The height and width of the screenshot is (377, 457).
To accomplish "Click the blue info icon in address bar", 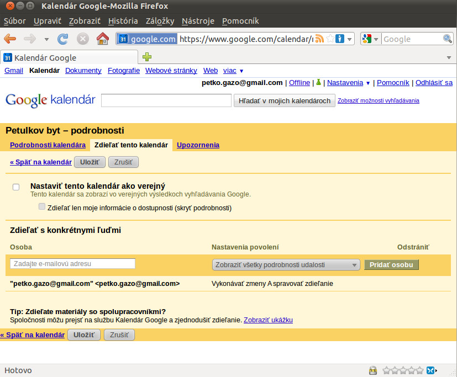I will (x=340, y=39).
